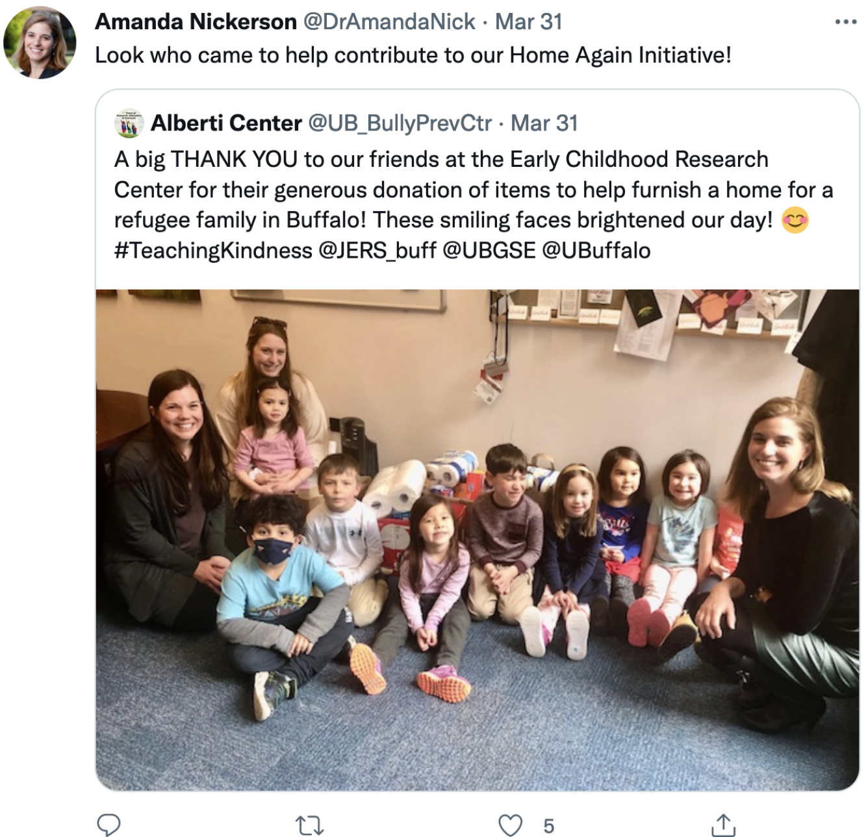The image size is (866, 837).
Task: Visit the @DrAmandaNick handle
Action: (x=389, y=21)
